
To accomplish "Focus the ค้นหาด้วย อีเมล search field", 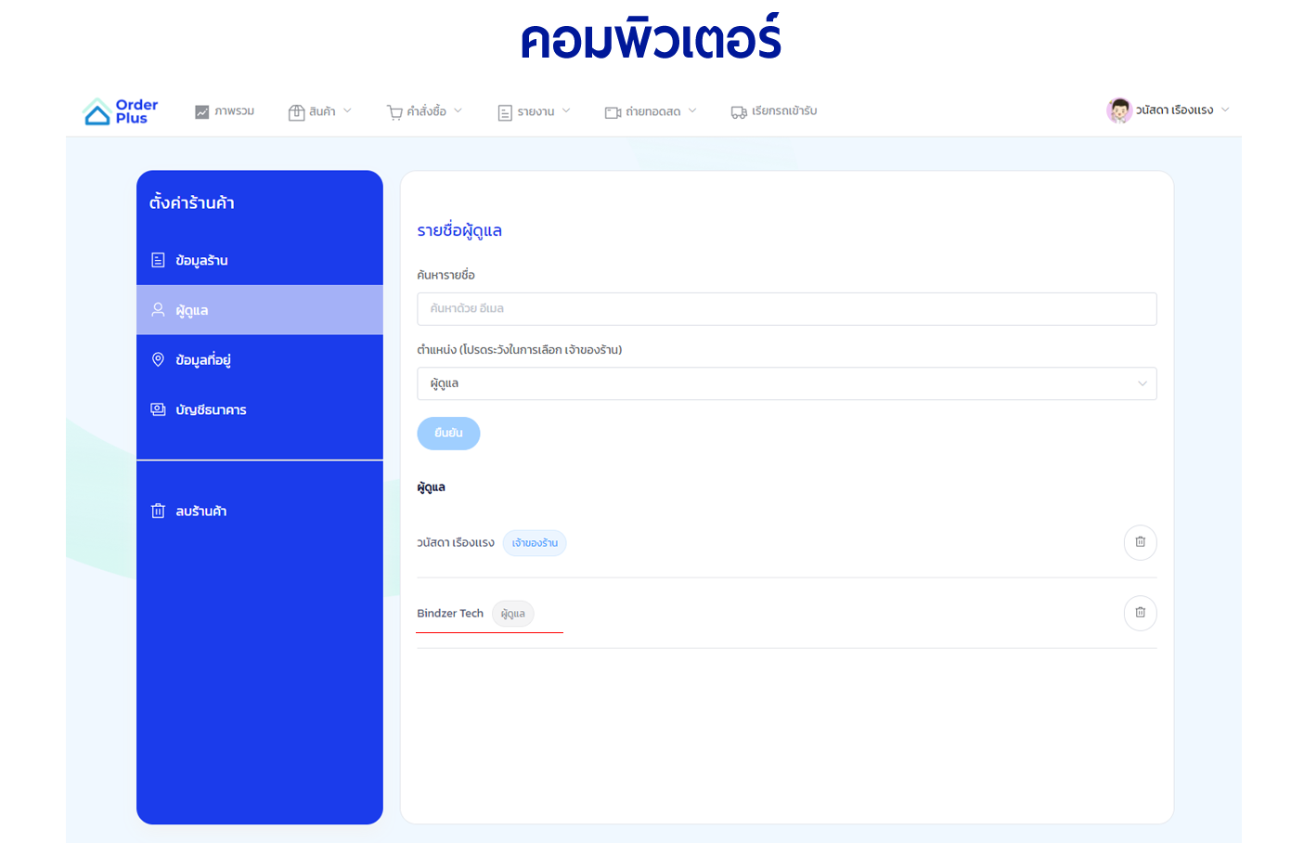I will tap(787, 309).
